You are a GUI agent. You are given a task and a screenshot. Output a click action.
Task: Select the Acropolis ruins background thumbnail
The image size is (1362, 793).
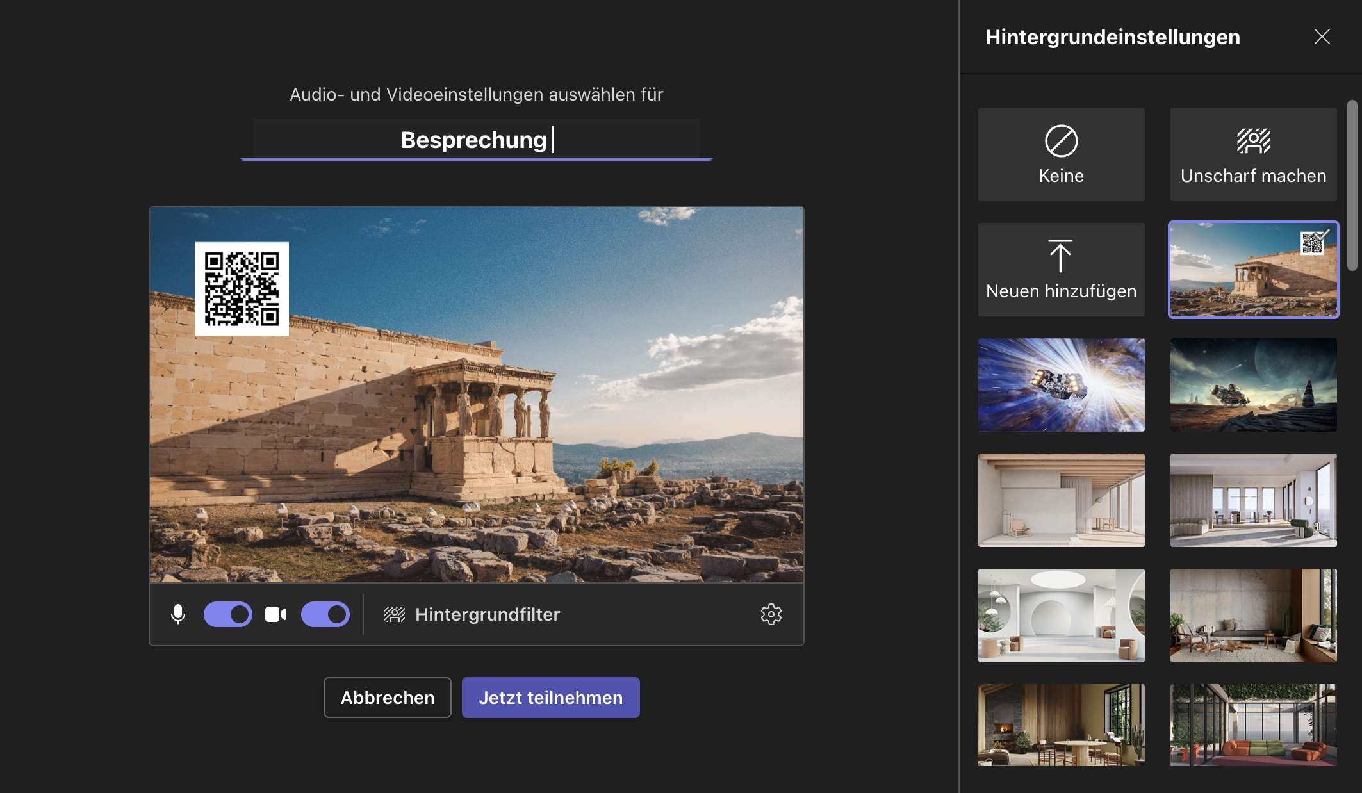point(1253,270)
